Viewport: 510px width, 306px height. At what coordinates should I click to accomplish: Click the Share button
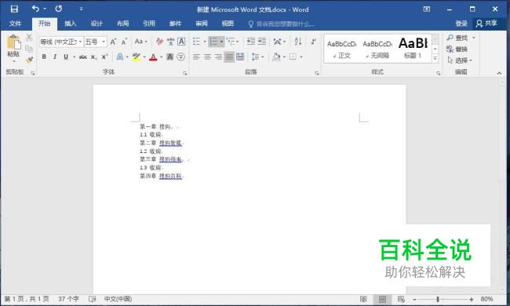click(x=486, y=24)
